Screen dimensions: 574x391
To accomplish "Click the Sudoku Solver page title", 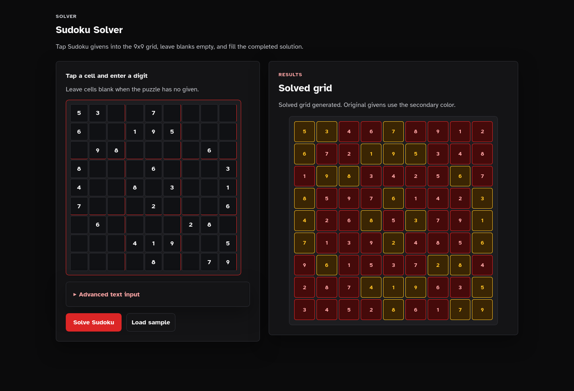I will coord(89,30).
